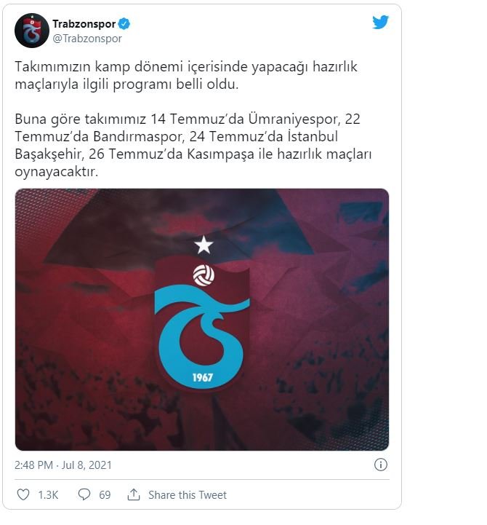Click the reply speech bubble icon
This screenshot has width=487, height=525.
(x=84, y=494)
